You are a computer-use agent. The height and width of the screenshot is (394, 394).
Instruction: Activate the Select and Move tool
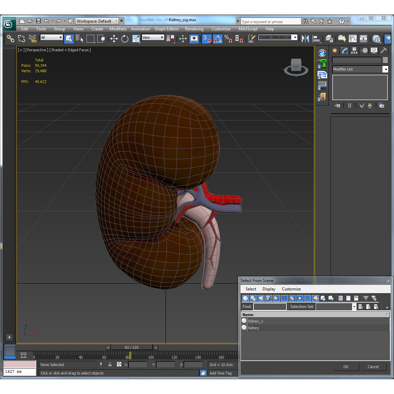pyautogui.click(x=114, y=39)
